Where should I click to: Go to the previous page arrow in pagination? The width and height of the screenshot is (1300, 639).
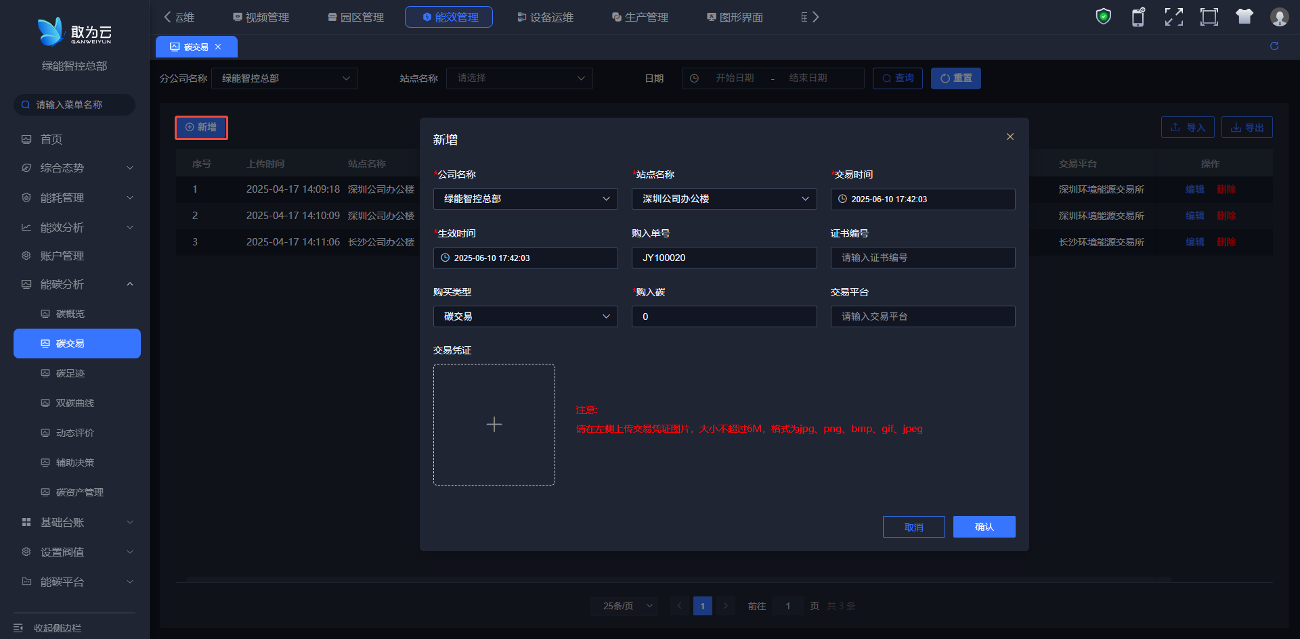pyautogui.click(x=679, y=606)
